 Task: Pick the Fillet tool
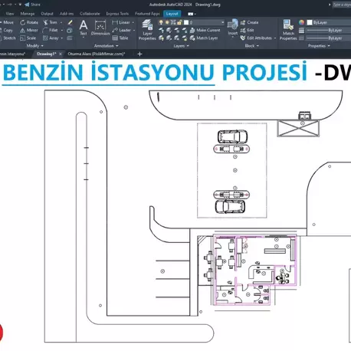[x=51, y=30]
